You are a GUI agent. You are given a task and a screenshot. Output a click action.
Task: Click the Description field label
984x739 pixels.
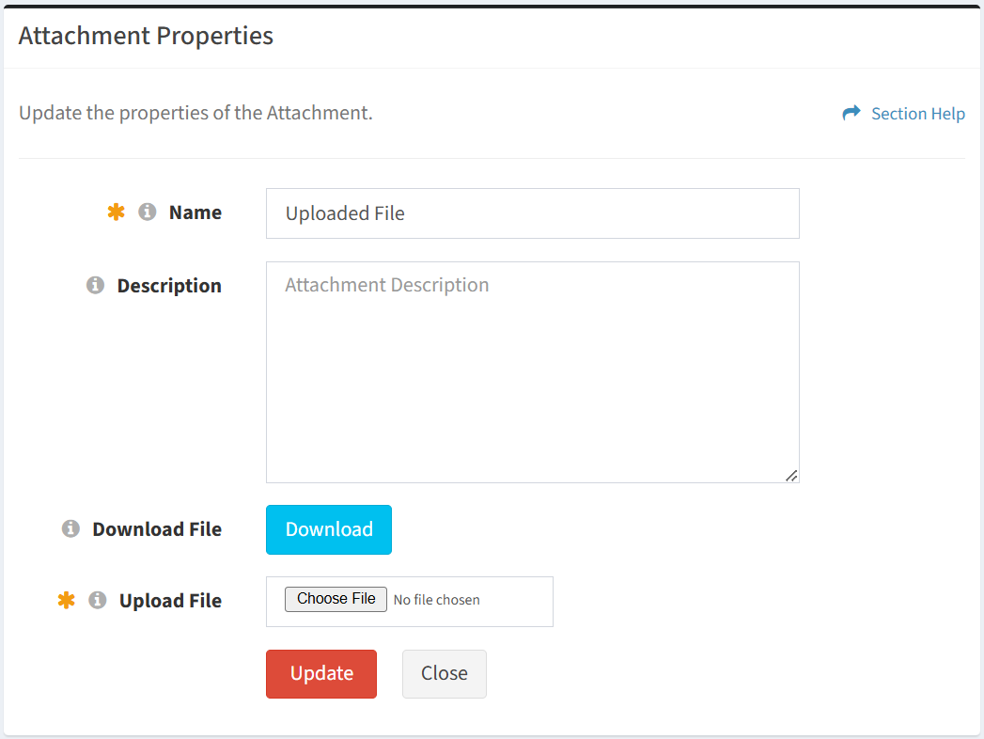click(x=169, y=286)
